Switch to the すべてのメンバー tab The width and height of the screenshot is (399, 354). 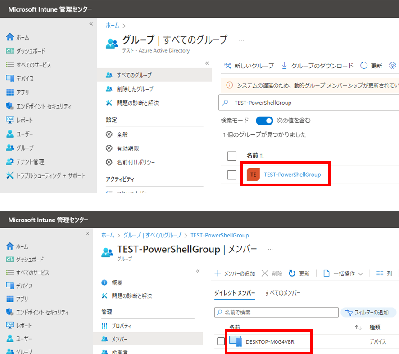coord(282,293)
